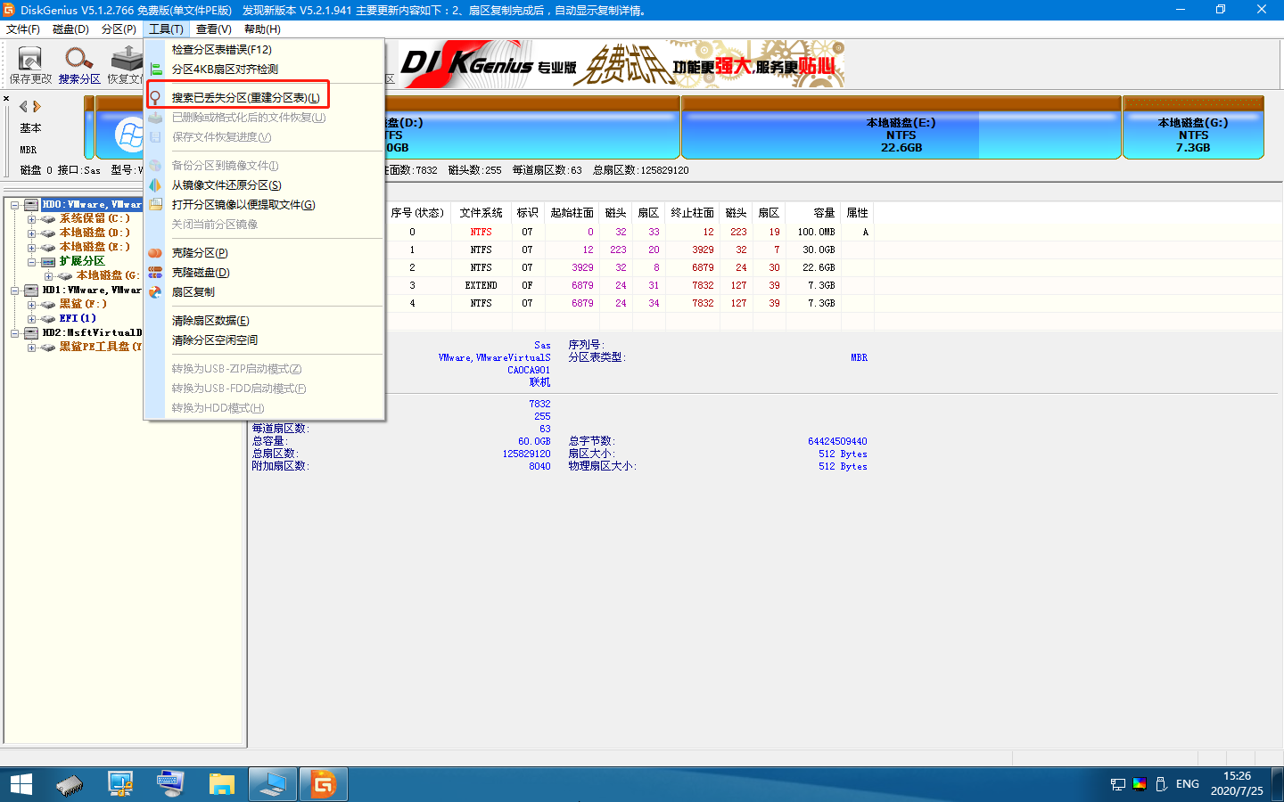The height and width of the screenshot is (802, 1284).
Task: Click the DiskGenius taskbar icon
Action: [x=323, y=784]
